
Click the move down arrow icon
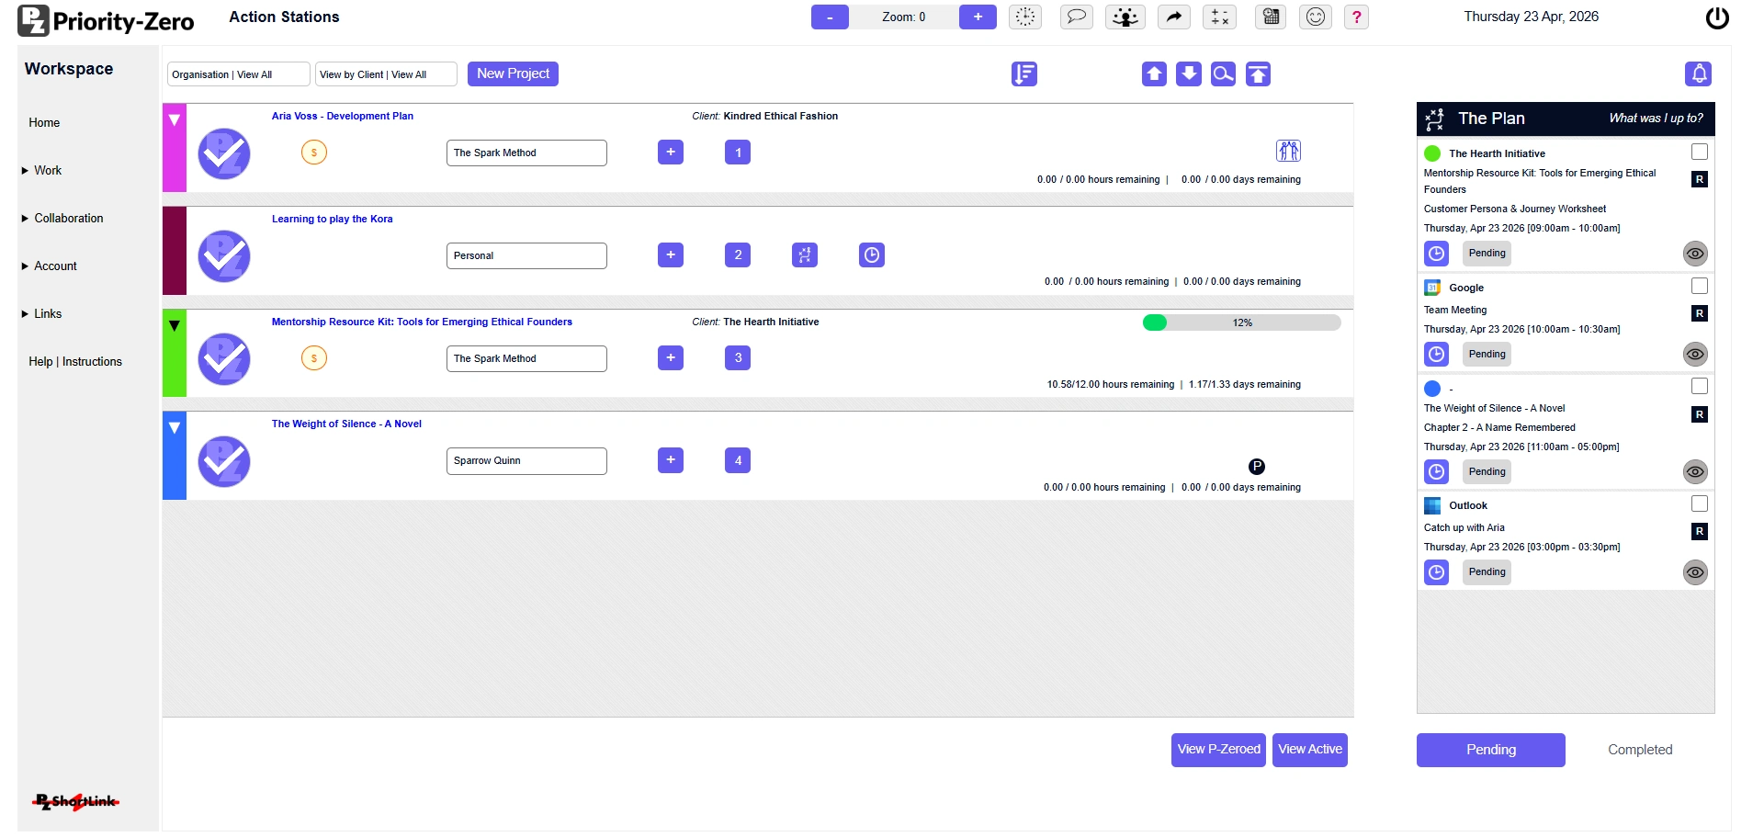point(1189,74)
